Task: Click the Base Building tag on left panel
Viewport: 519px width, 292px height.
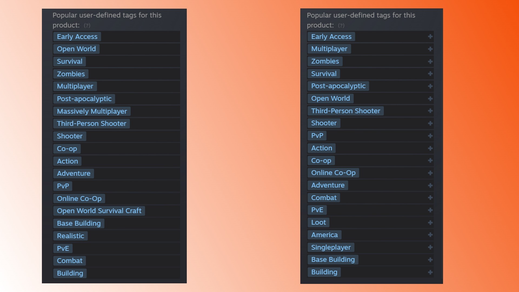Action: [x=78, y=223]
